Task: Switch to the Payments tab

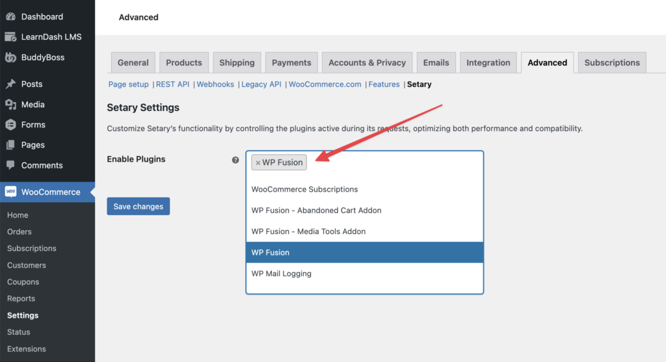Action: click(x=291, y=62)
